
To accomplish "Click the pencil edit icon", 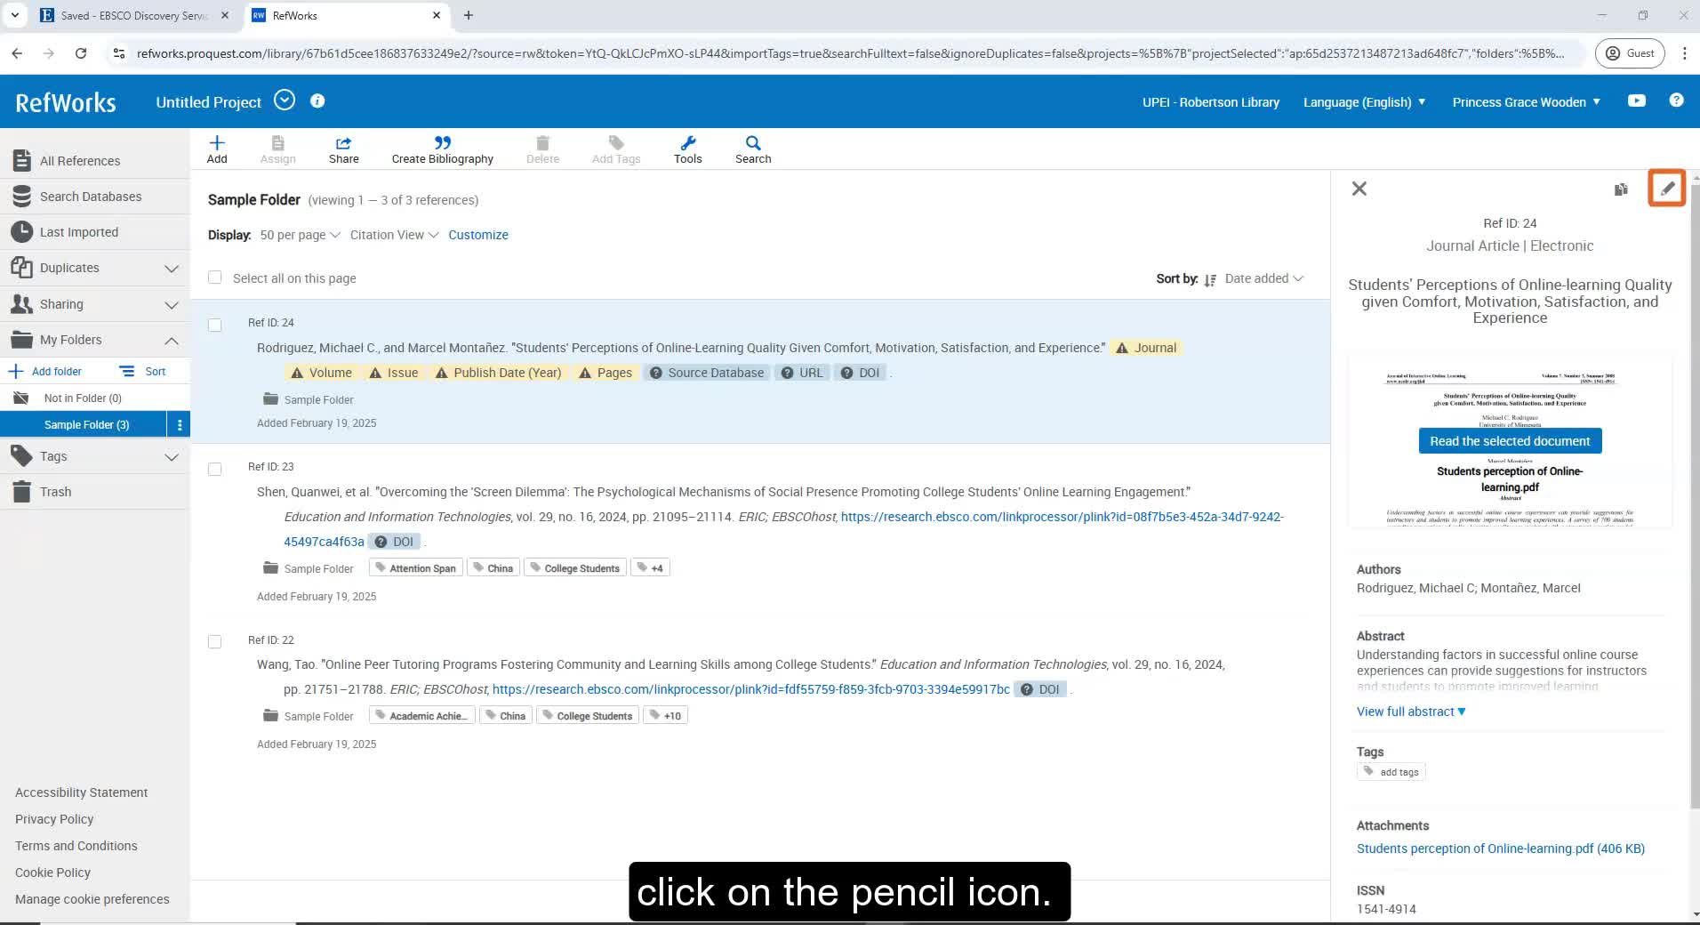I will point(1666,189).
